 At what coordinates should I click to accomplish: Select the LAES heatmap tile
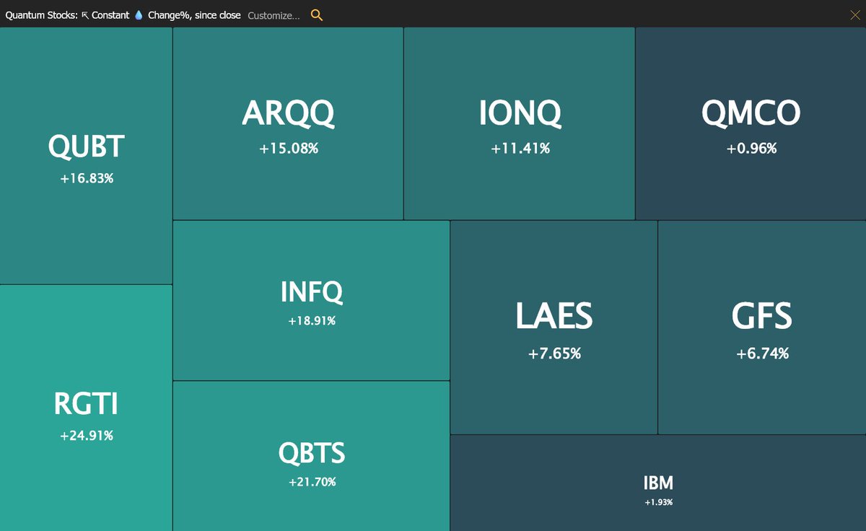click(554, 328)
